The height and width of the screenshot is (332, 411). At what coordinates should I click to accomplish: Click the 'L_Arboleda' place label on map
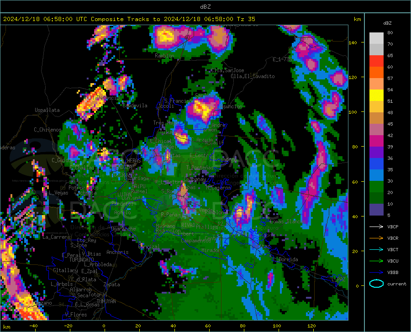click(x=98, y=264)
